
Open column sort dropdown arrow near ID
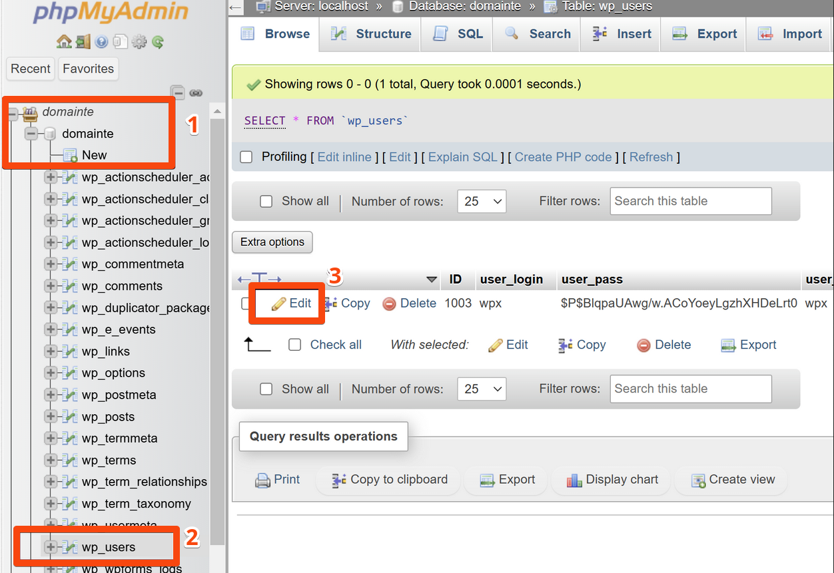tap(432, 280)
